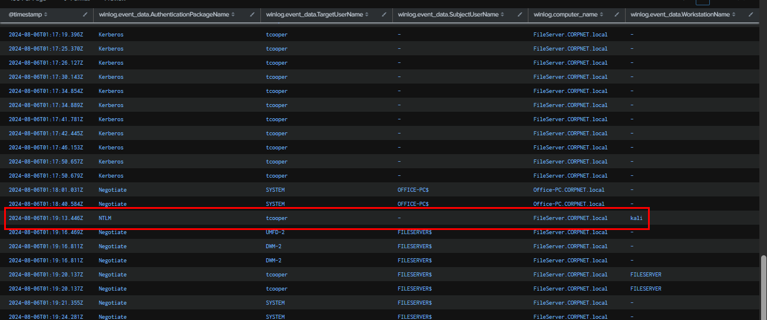Click the Office-PC.CORPNET.local cell at 01:18:01
This screenshot has width=767, height=320.
pyautogui.click(x=568, y=190)
